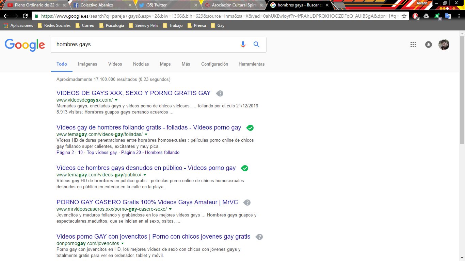The image size is (465, 261).
Task: Expand arrow next to donpornogay.com URL
Action: [123, 244]
